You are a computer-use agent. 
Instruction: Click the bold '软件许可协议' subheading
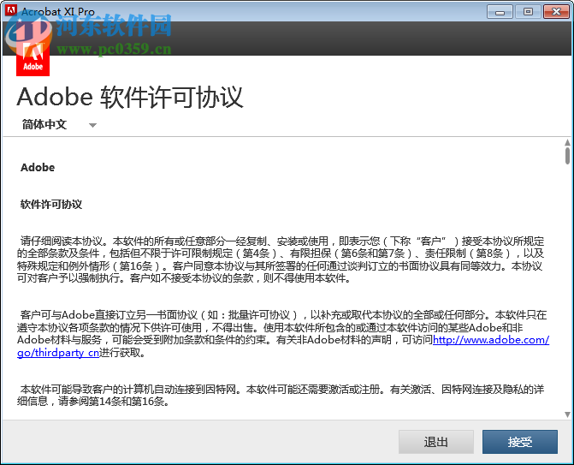51,204
